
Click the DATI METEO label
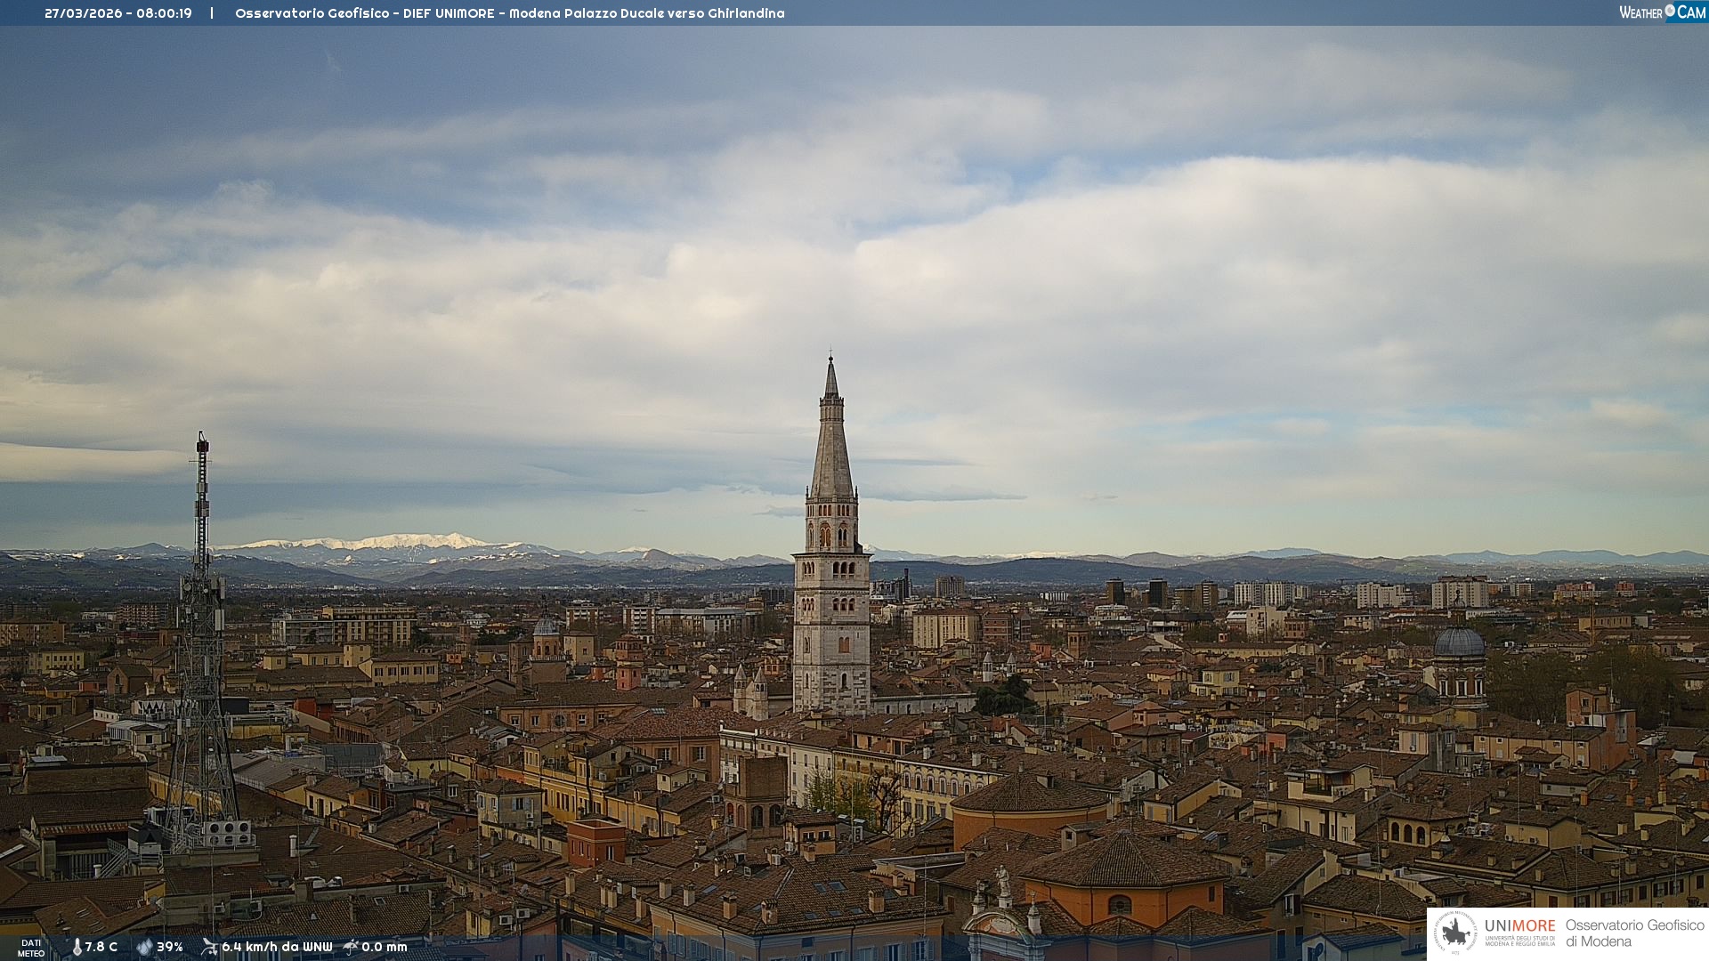click(x=31, y=948)
